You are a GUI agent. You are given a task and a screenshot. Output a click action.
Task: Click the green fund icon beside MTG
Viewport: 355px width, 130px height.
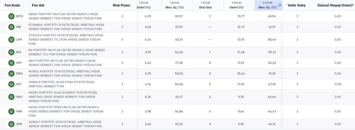click(12, 16)
